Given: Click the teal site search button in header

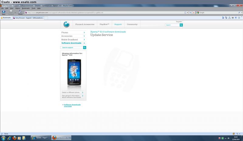Looking at the screenshot, I should coord(181,25).
